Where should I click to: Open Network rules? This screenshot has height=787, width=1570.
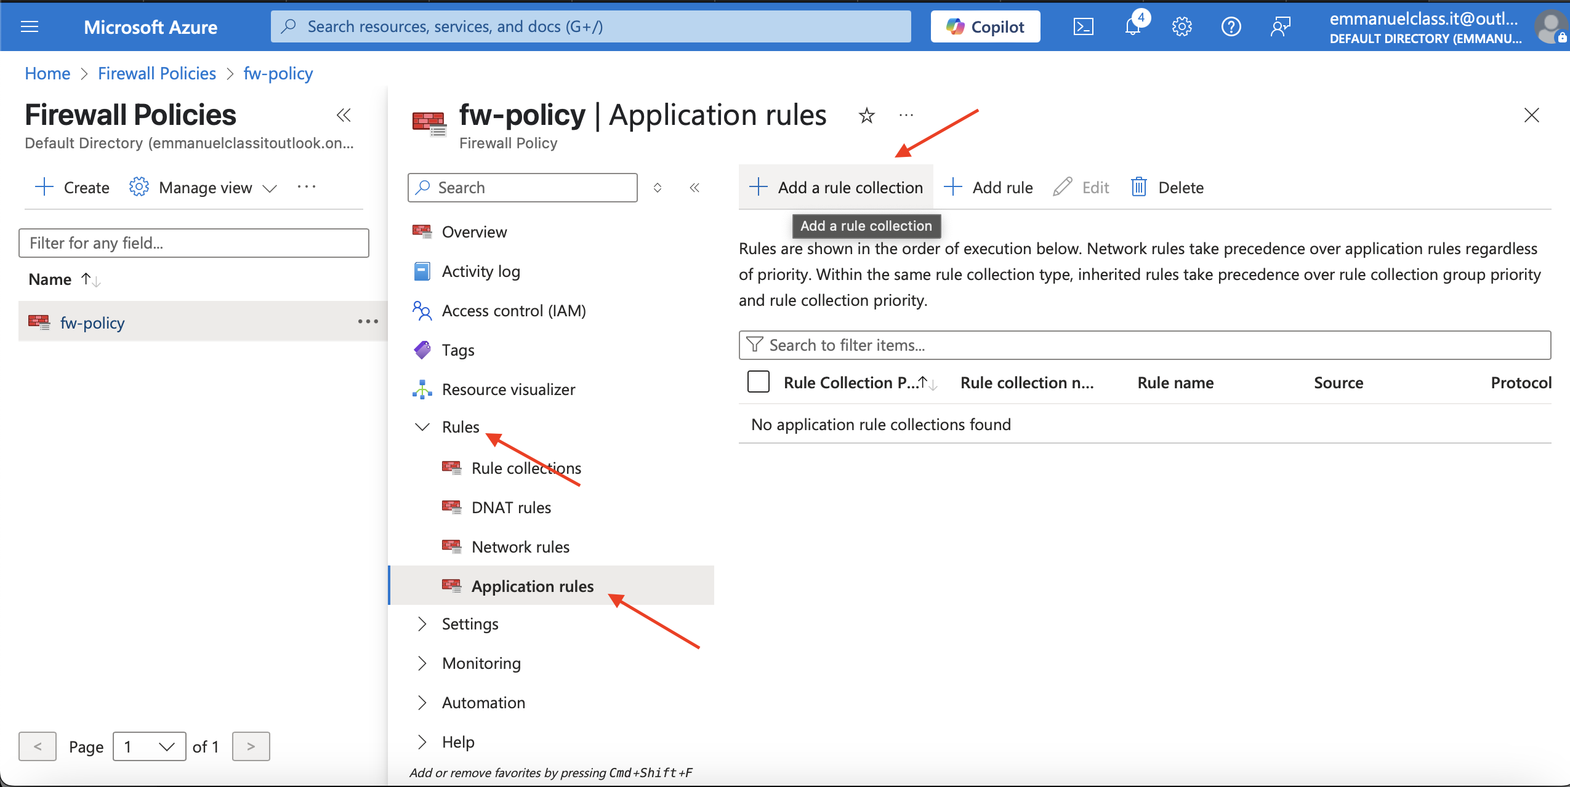520,547
